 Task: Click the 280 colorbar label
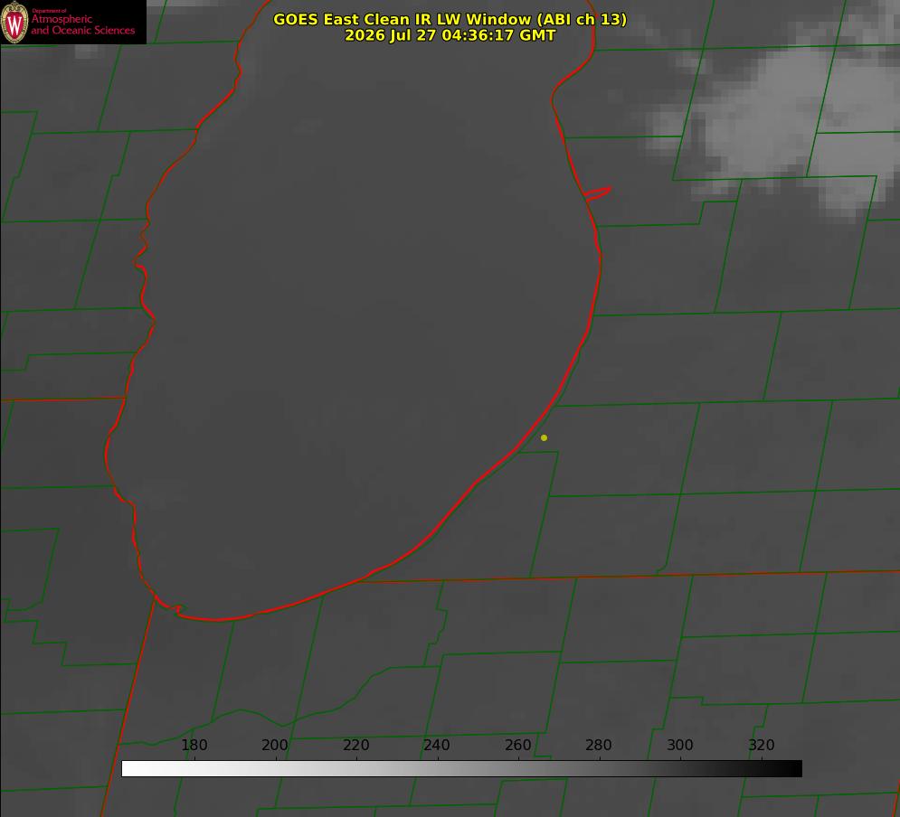pos(599,745)
